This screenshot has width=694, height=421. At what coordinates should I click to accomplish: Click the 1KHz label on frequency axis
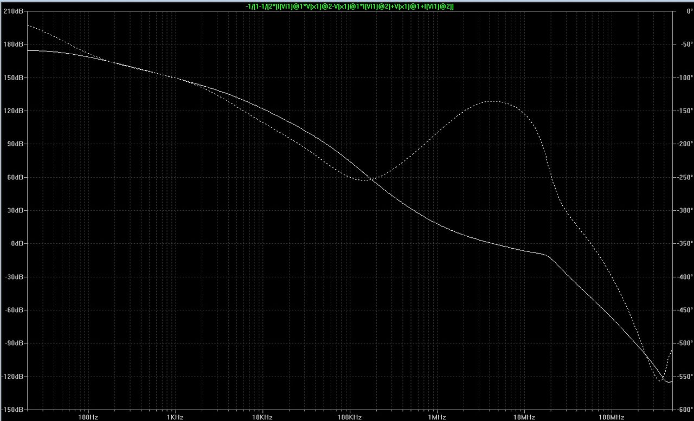click(x=175, y=417)
